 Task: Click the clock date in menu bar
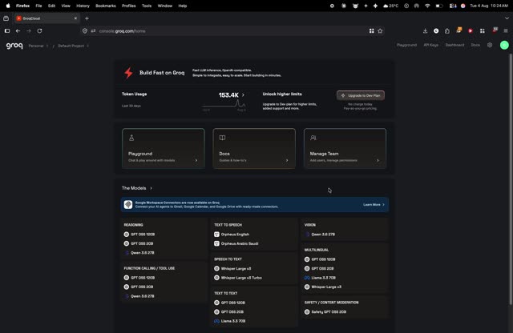point(489,6)
